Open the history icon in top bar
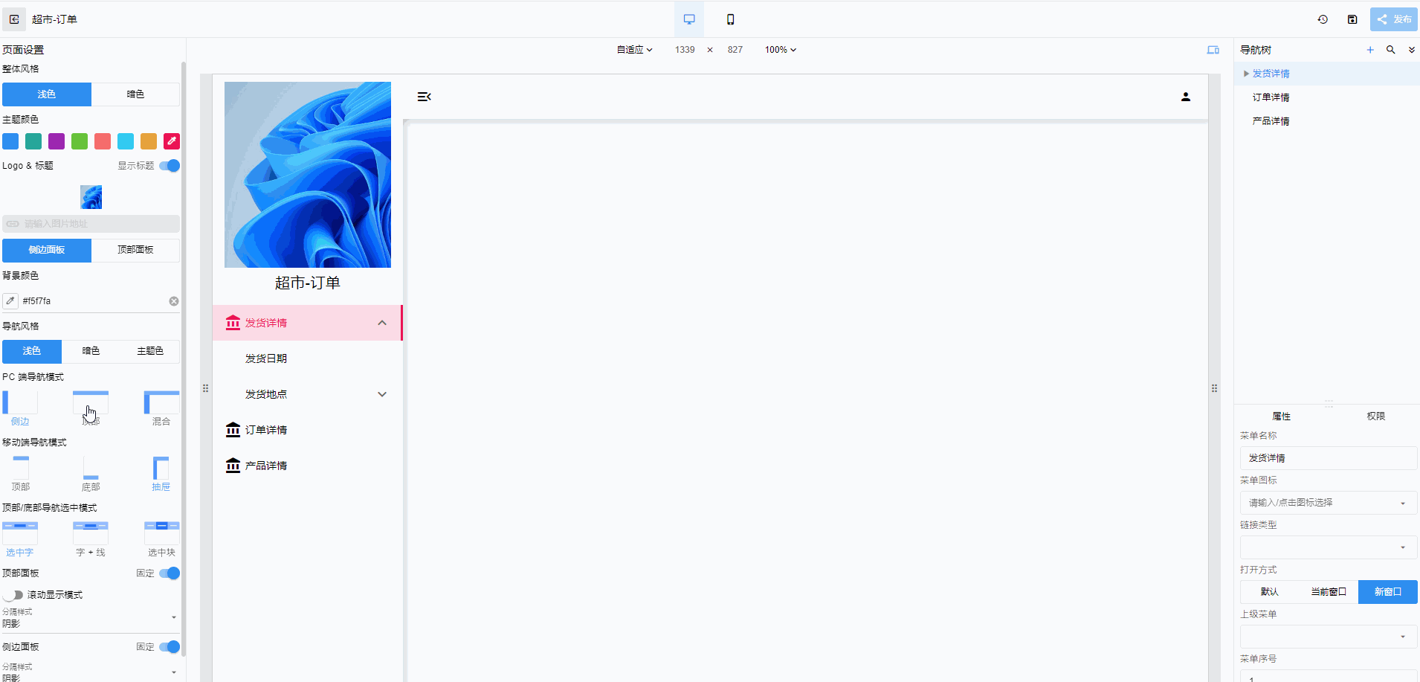 [x=1323, y=19]
